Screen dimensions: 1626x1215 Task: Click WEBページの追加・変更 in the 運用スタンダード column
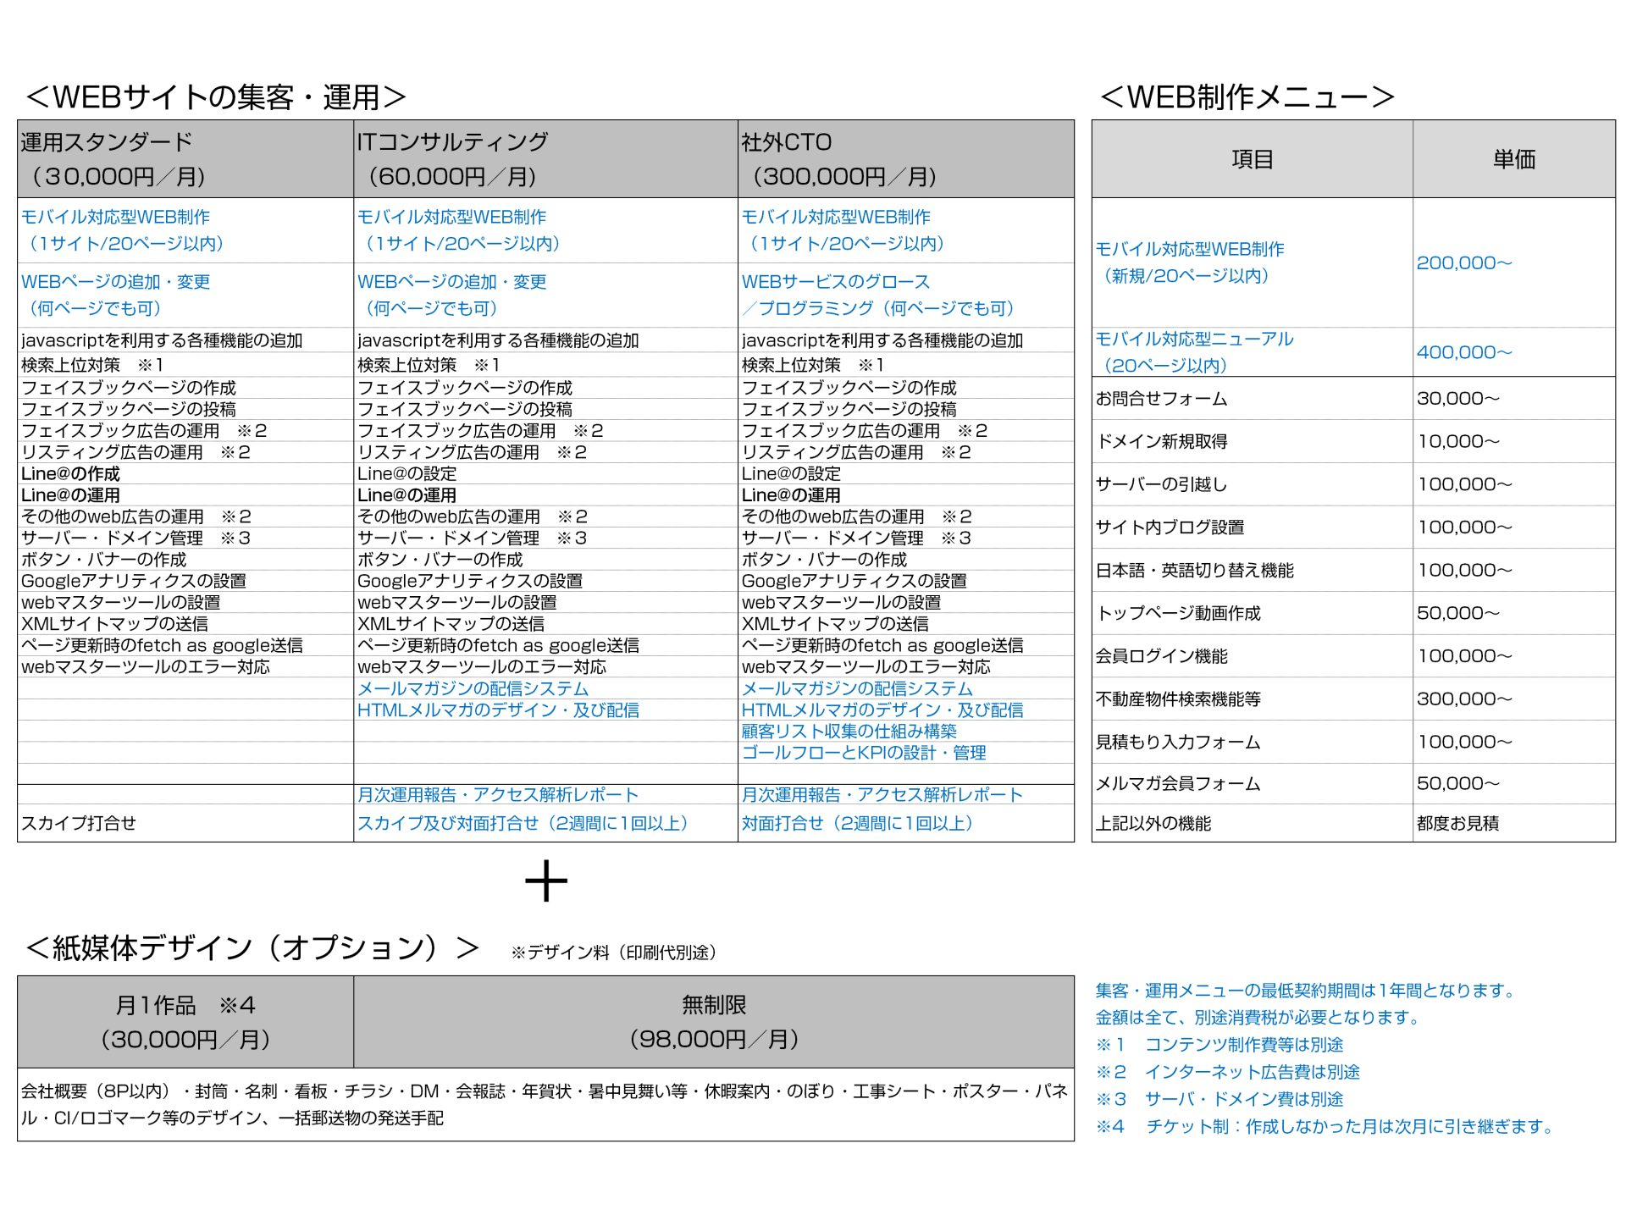pos(115,282)
